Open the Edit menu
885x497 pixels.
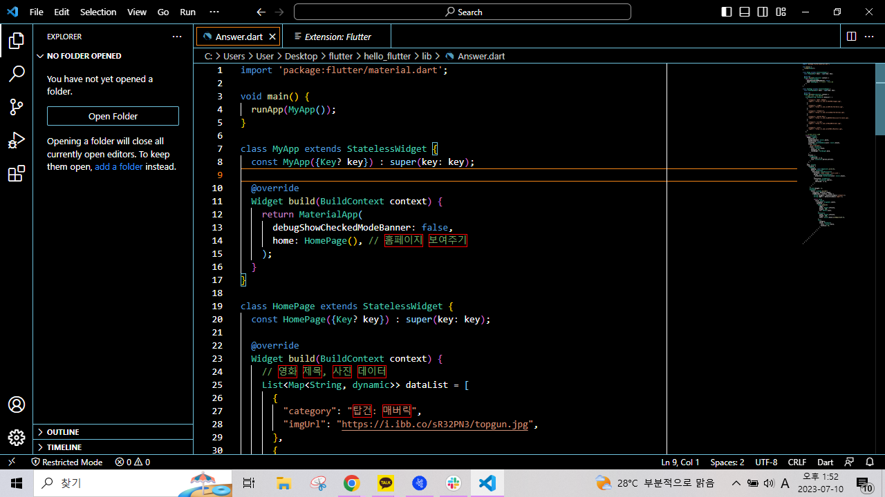(x=62, y=12)
